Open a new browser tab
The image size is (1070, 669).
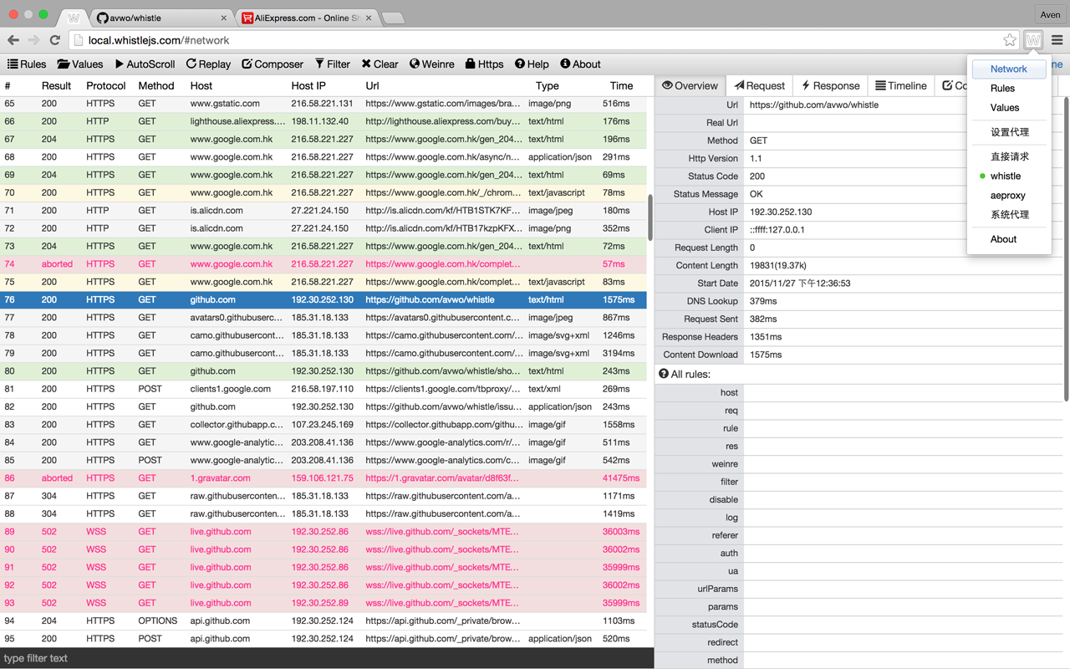pos(393,18)
